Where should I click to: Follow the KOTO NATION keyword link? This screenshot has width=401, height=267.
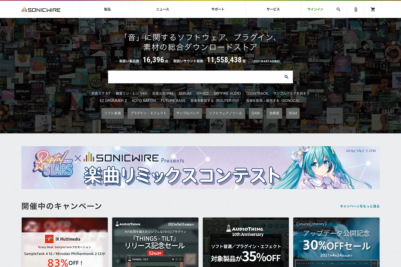click(144, 100)
